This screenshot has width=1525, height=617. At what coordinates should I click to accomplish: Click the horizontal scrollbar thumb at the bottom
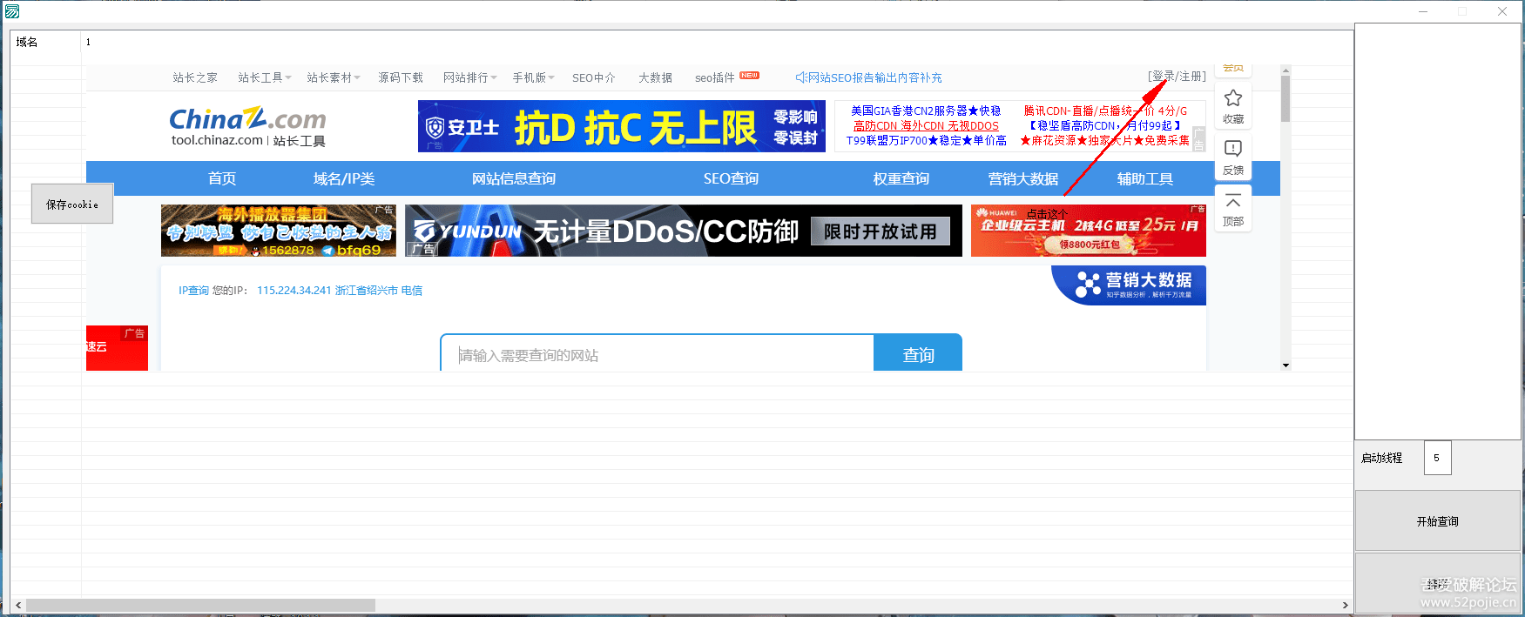pyautogui.click(x=200, y=605)
